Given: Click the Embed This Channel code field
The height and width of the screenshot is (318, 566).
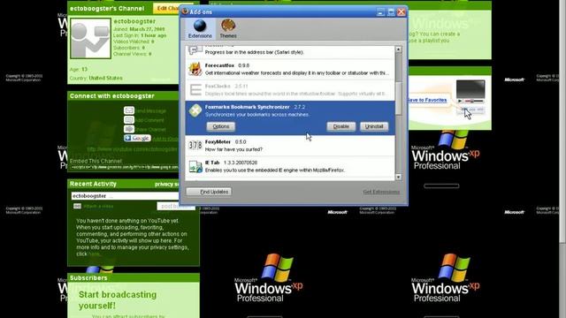Looking at the screenshot, I should click(124, 167).
